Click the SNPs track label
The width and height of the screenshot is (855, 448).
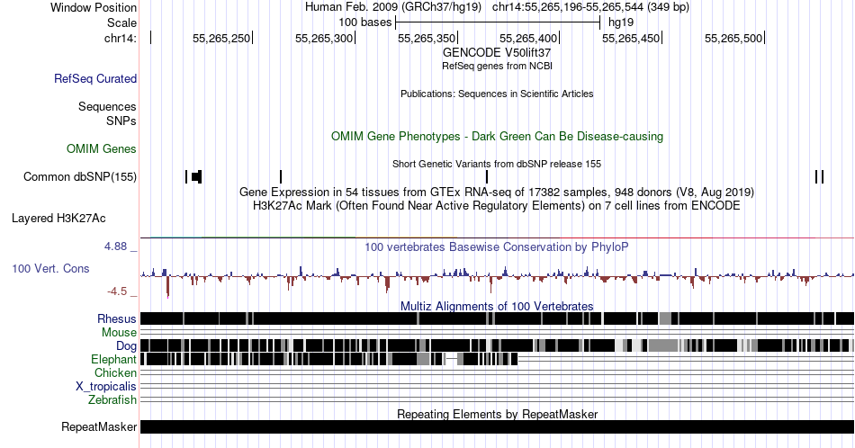point(121,121)
